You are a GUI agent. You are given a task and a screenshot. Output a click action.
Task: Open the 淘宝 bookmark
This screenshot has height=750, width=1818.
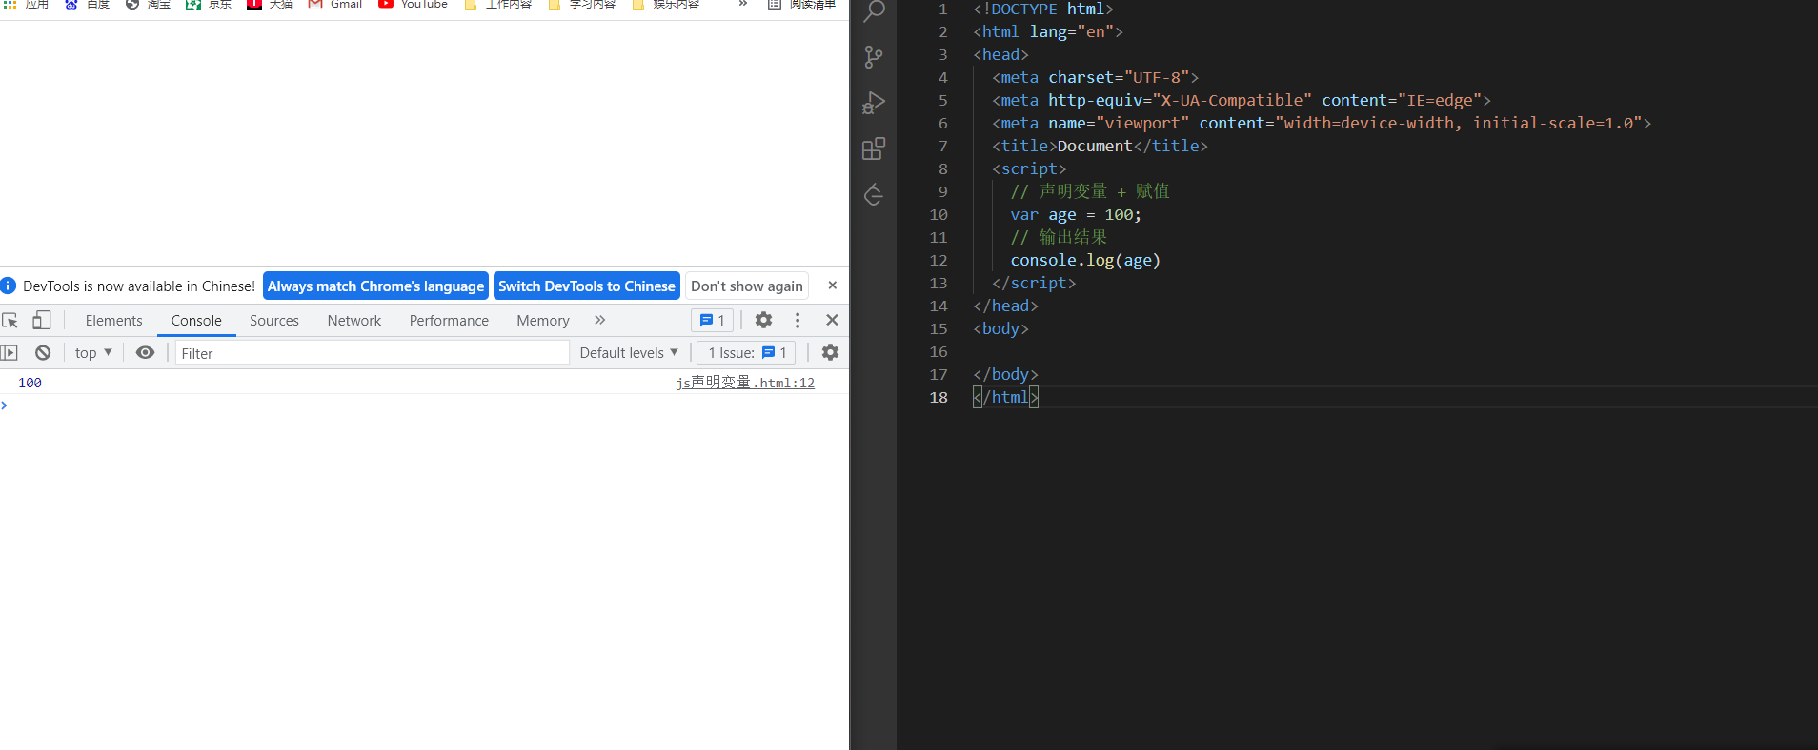(148, 5)
